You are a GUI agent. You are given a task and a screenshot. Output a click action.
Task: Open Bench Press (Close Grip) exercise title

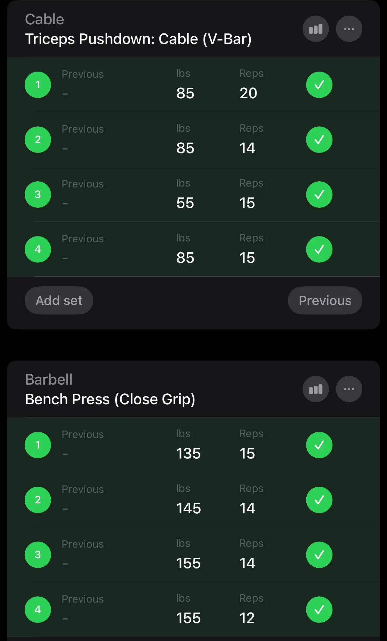coord(110,399)
